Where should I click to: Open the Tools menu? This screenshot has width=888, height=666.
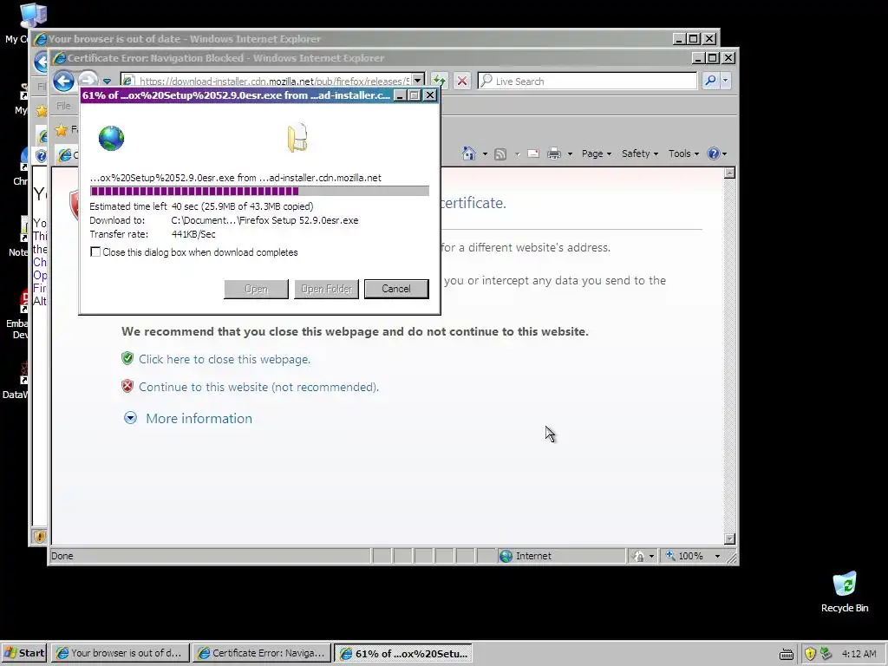[683, 153]
